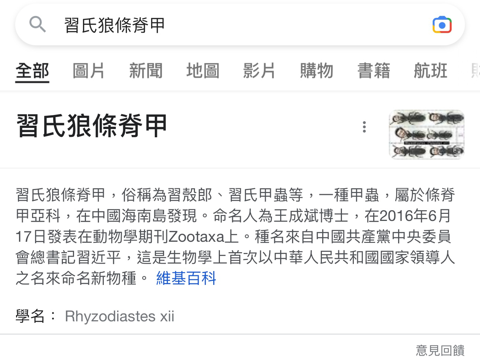Tap the magnifying glass search icon
The image size is (480, 363).
pos(38,25)
